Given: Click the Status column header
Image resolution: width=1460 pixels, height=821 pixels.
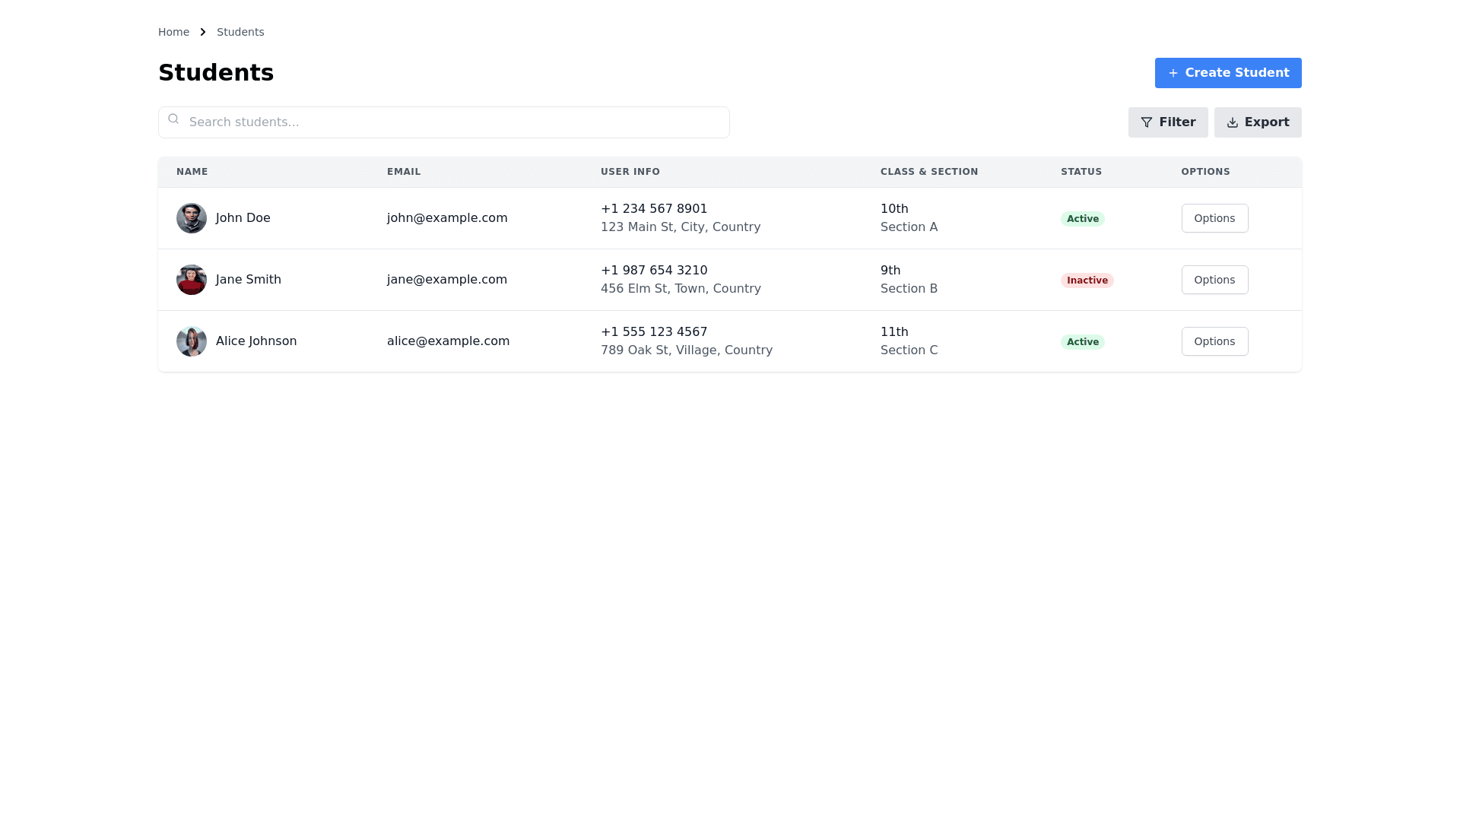Looking at the screenshot, I should coord(1081,172).
